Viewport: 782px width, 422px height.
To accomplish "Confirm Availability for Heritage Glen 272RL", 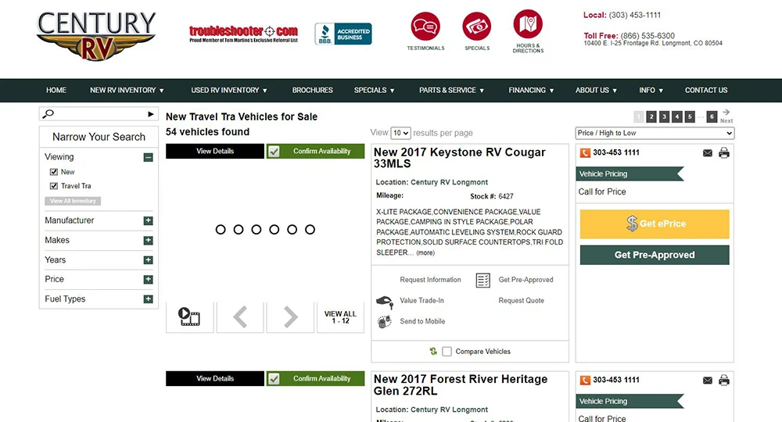I will pyautogui.click(x=315, y=379).
